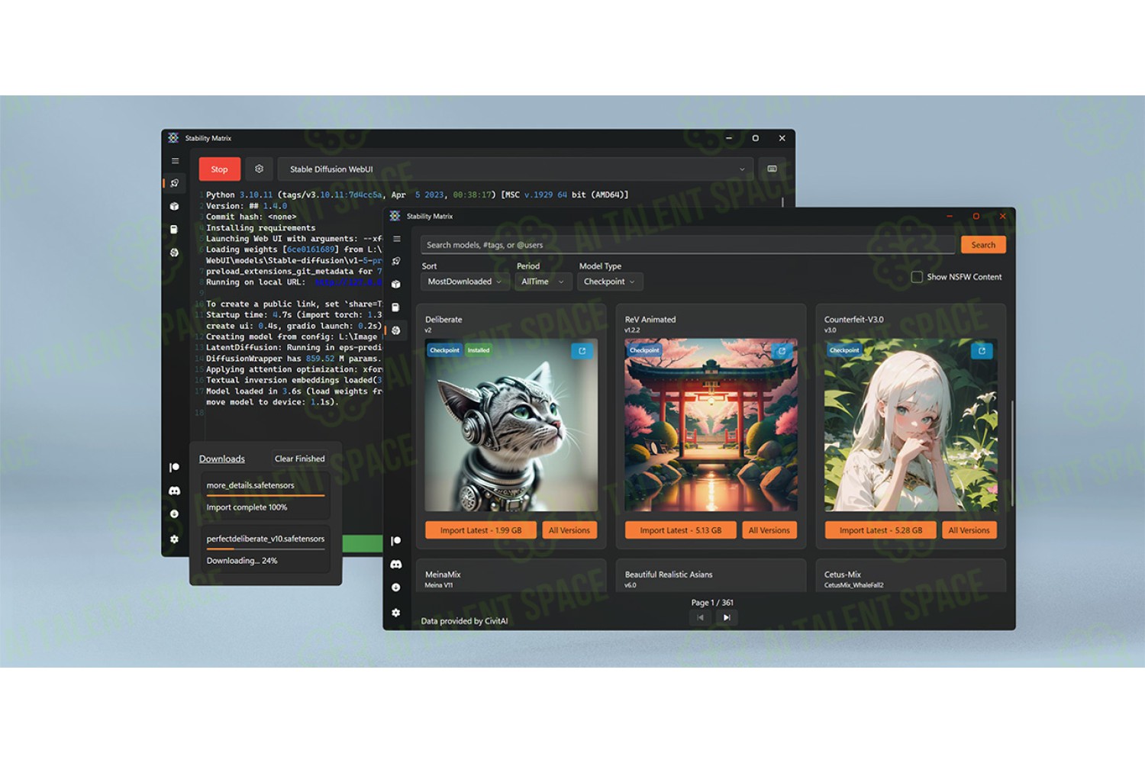The height and width of the screenshot is (763, 1145).
Task: Open launch options gear next to Stop
Action: 259,169
